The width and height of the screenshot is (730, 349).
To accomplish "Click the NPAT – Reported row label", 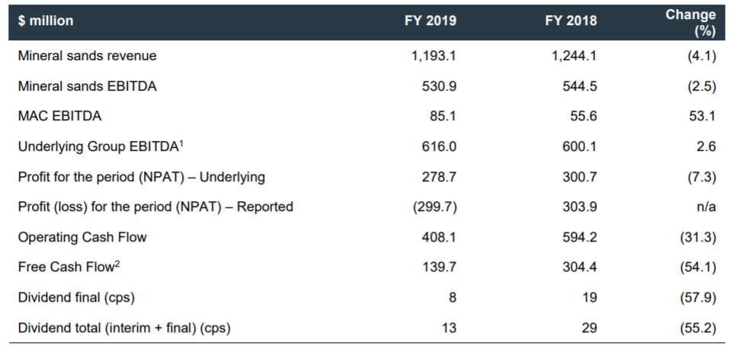I will tap(155, 207).
